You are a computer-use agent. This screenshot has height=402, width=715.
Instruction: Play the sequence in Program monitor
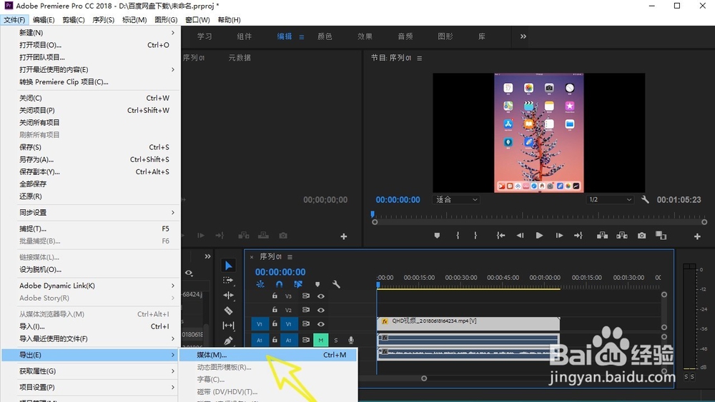[x=539, y=236]
